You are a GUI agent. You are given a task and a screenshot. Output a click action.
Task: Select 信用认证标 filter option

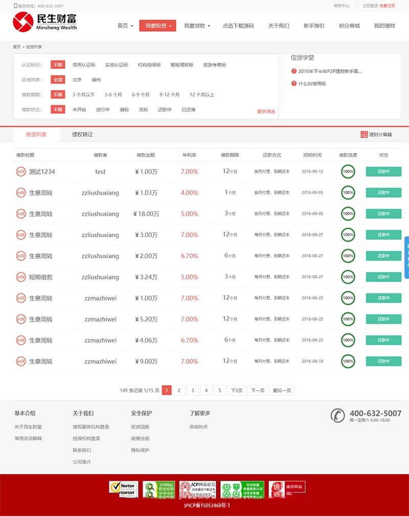tap(84, 65)
